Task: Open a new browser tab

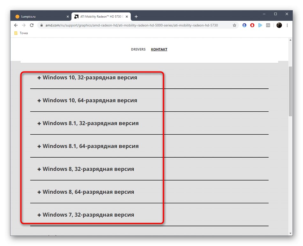Action: [x=136, y=17]
